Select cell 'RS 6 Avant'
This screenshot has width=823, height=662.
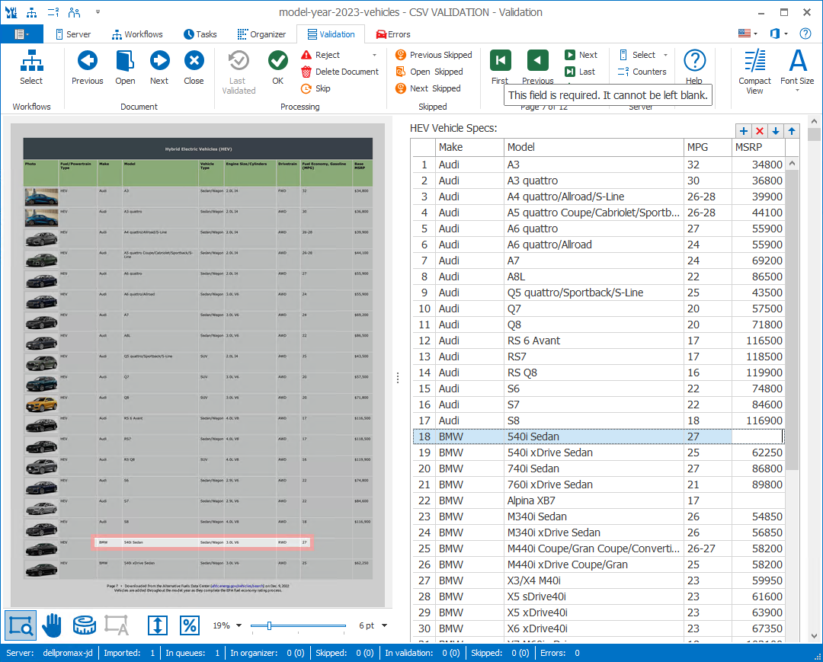coord(593,341)
